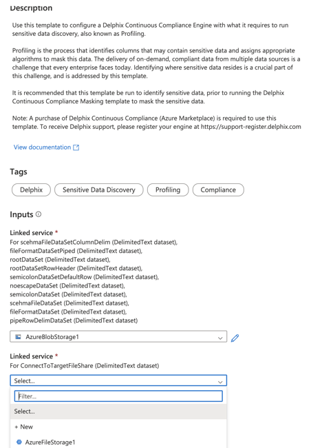Click the info icon next to Inputs
This screenshot has height=448, width=322.
coord(39,214)
